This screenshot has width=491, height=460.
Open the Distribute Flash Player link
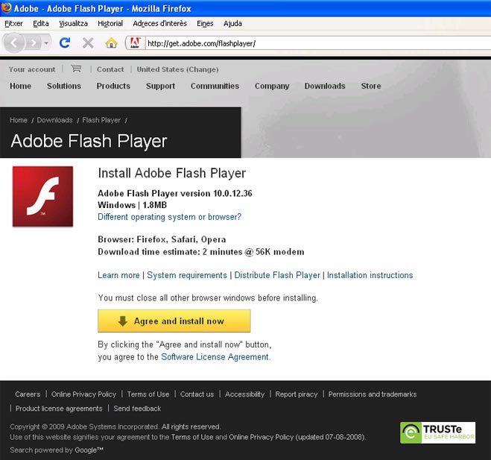277,275
